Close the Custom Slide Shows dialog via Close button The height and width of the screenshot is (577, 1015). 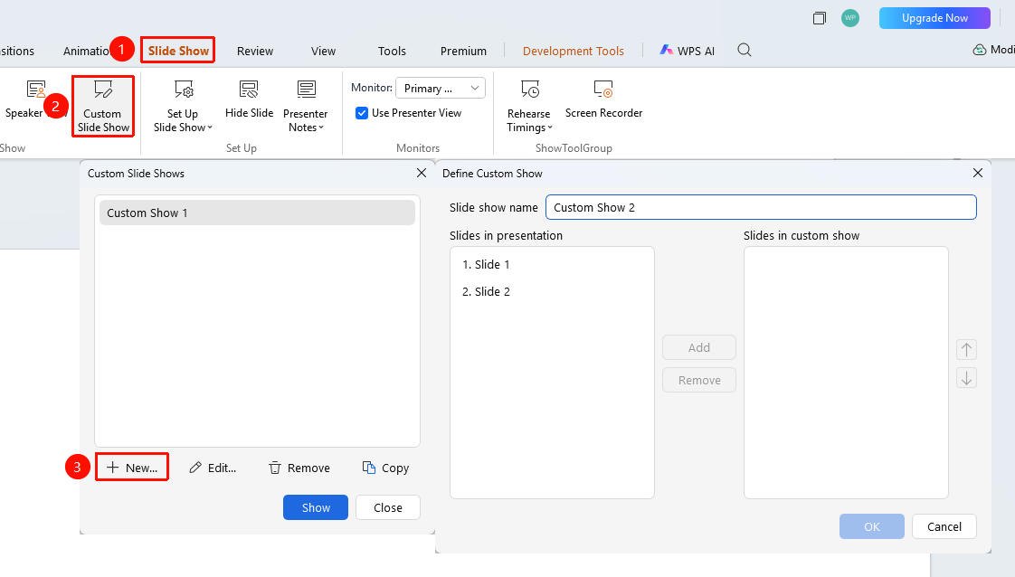(388, 507)
